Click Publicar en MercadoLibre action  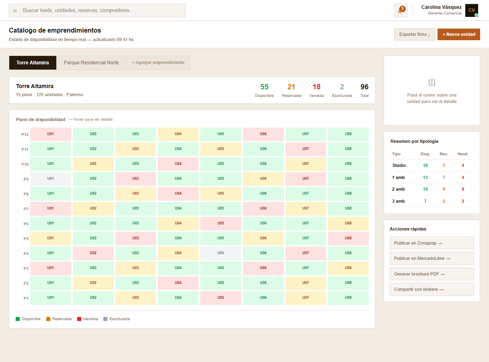[431, 258]
